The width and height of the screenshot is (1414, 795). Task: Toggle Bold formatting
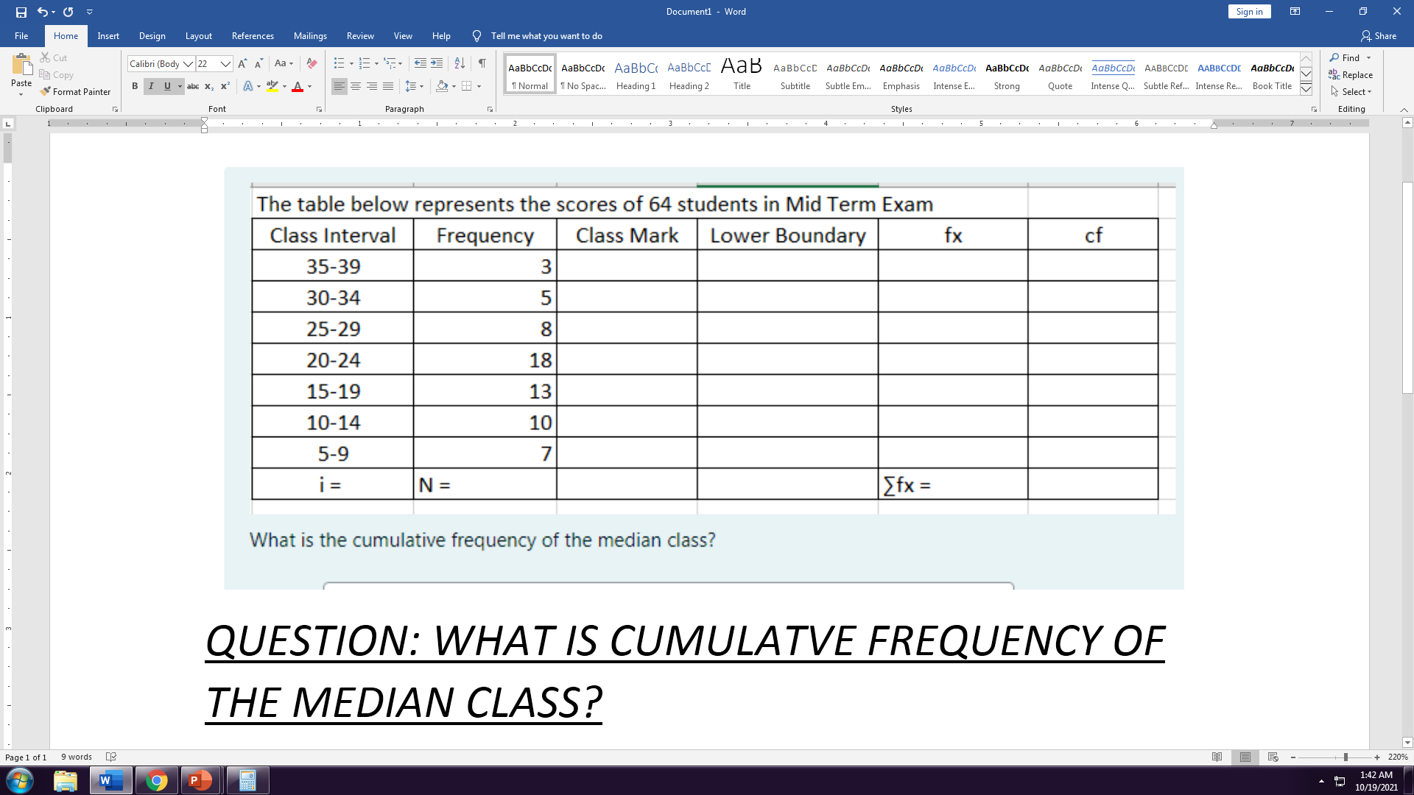pyautogui.click(x=135, y=86)
